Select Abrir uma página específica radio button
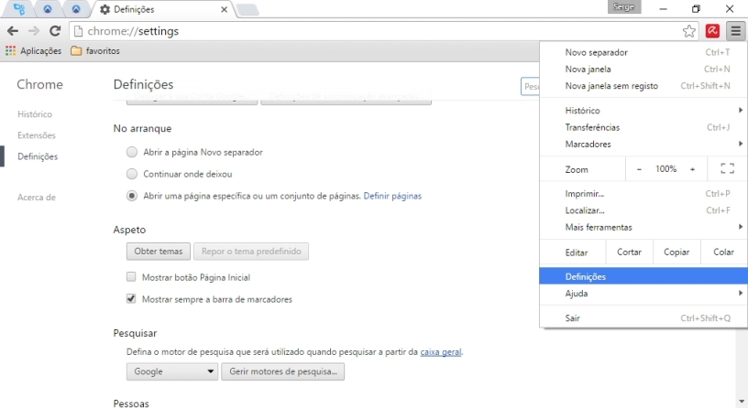This screenshot has width=748, height=408. tap(132, 196)
